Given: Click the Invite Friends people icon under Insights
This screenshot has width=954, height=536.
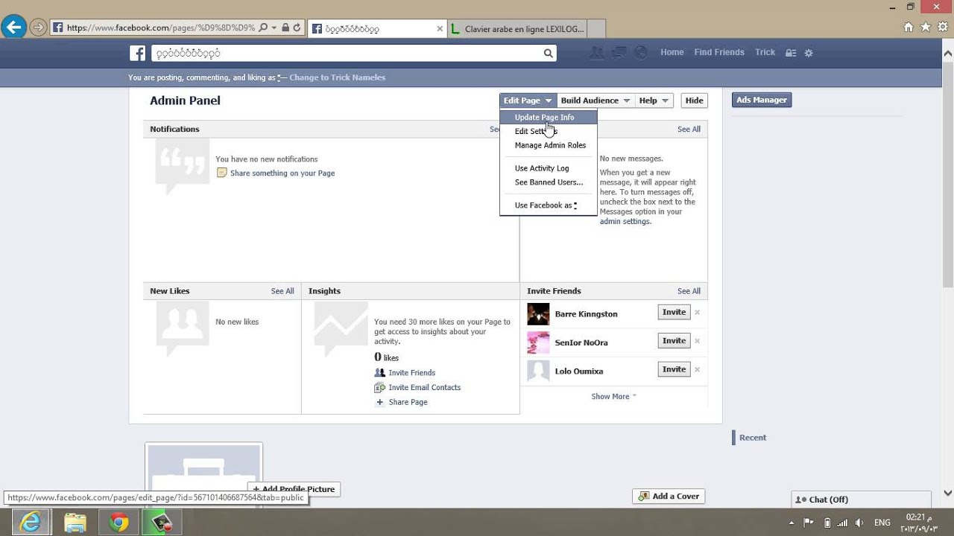Looking at the screenshot, I should click(x=380, y=373).
